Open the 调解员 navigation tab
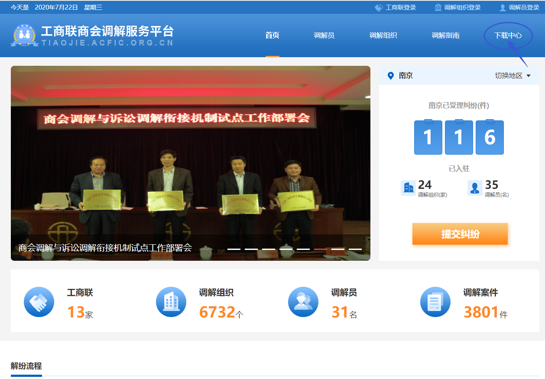 pos(324,36)
